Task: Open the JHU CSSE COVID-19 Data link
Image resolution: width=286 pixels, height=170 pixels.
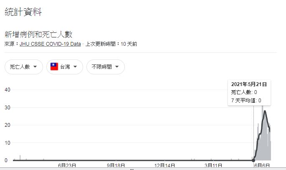Action: tap(50, 44)
